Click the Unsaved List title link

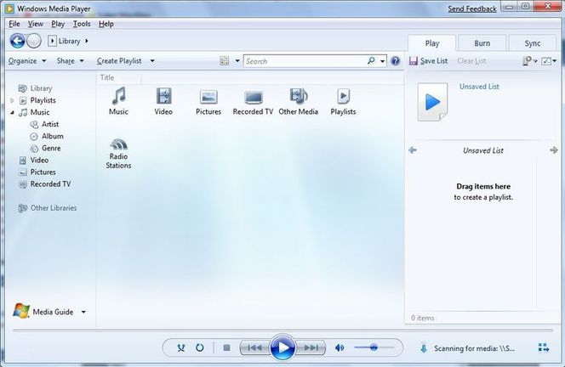click(479, 87)
